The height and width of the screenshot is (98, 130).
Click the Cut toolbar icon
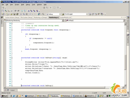click(x=21, y=14)
